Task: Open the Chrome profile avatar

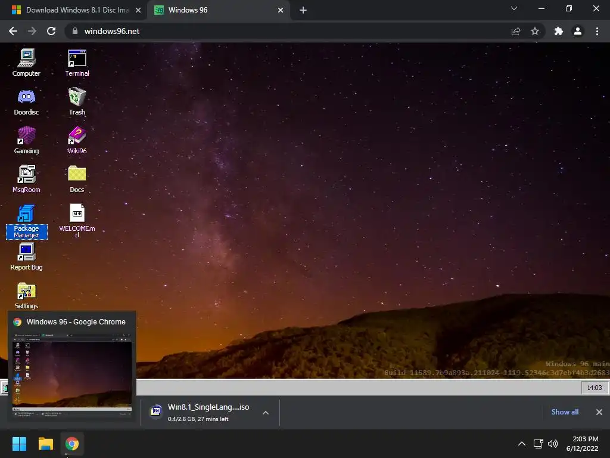Action: [x=578, y=31]
